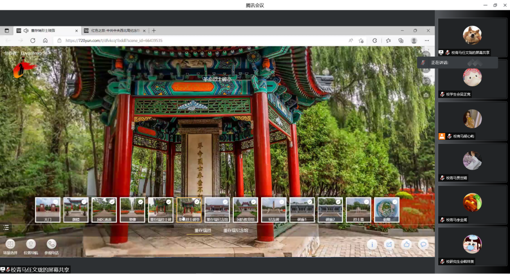Open the browser favorites star icon
This screenshot has width=510, height=274.
tap(388, 41)
